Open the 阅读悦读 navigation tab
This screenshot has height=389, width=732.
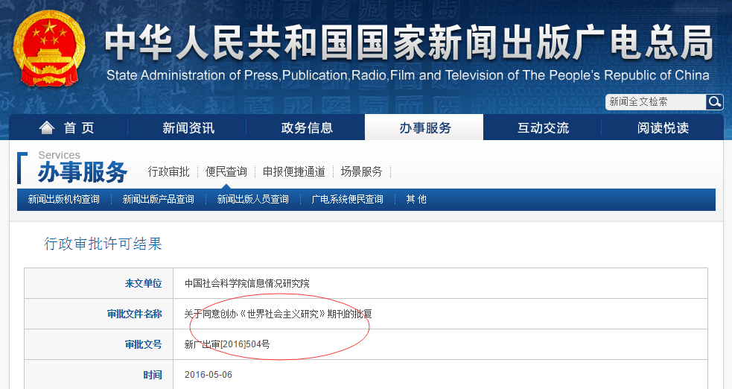[663, 127]
